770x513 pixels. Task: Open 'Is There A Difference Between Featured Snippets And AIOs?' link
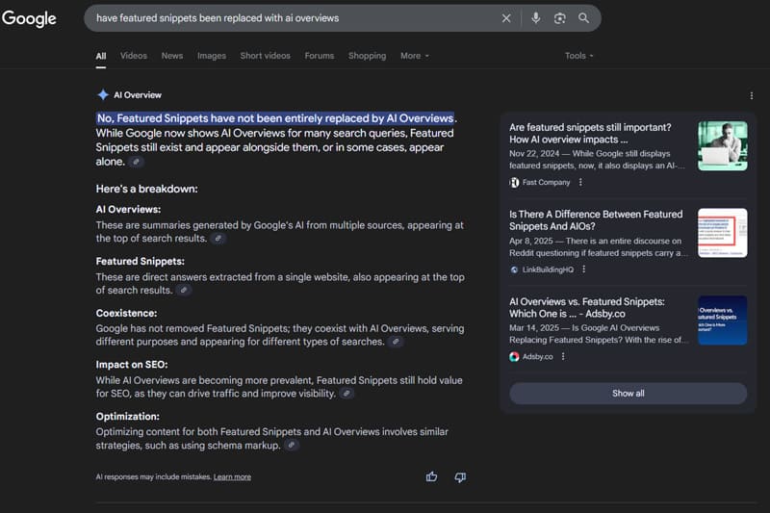point(596,220)
